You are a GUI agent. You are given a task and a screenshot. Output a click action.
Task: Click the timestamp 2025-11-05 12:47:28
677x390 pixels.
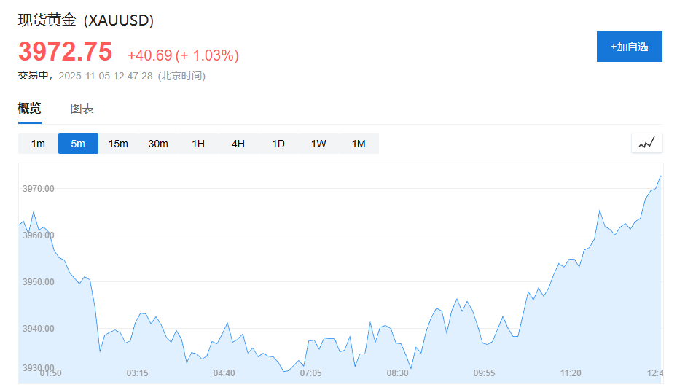(106, 76)
